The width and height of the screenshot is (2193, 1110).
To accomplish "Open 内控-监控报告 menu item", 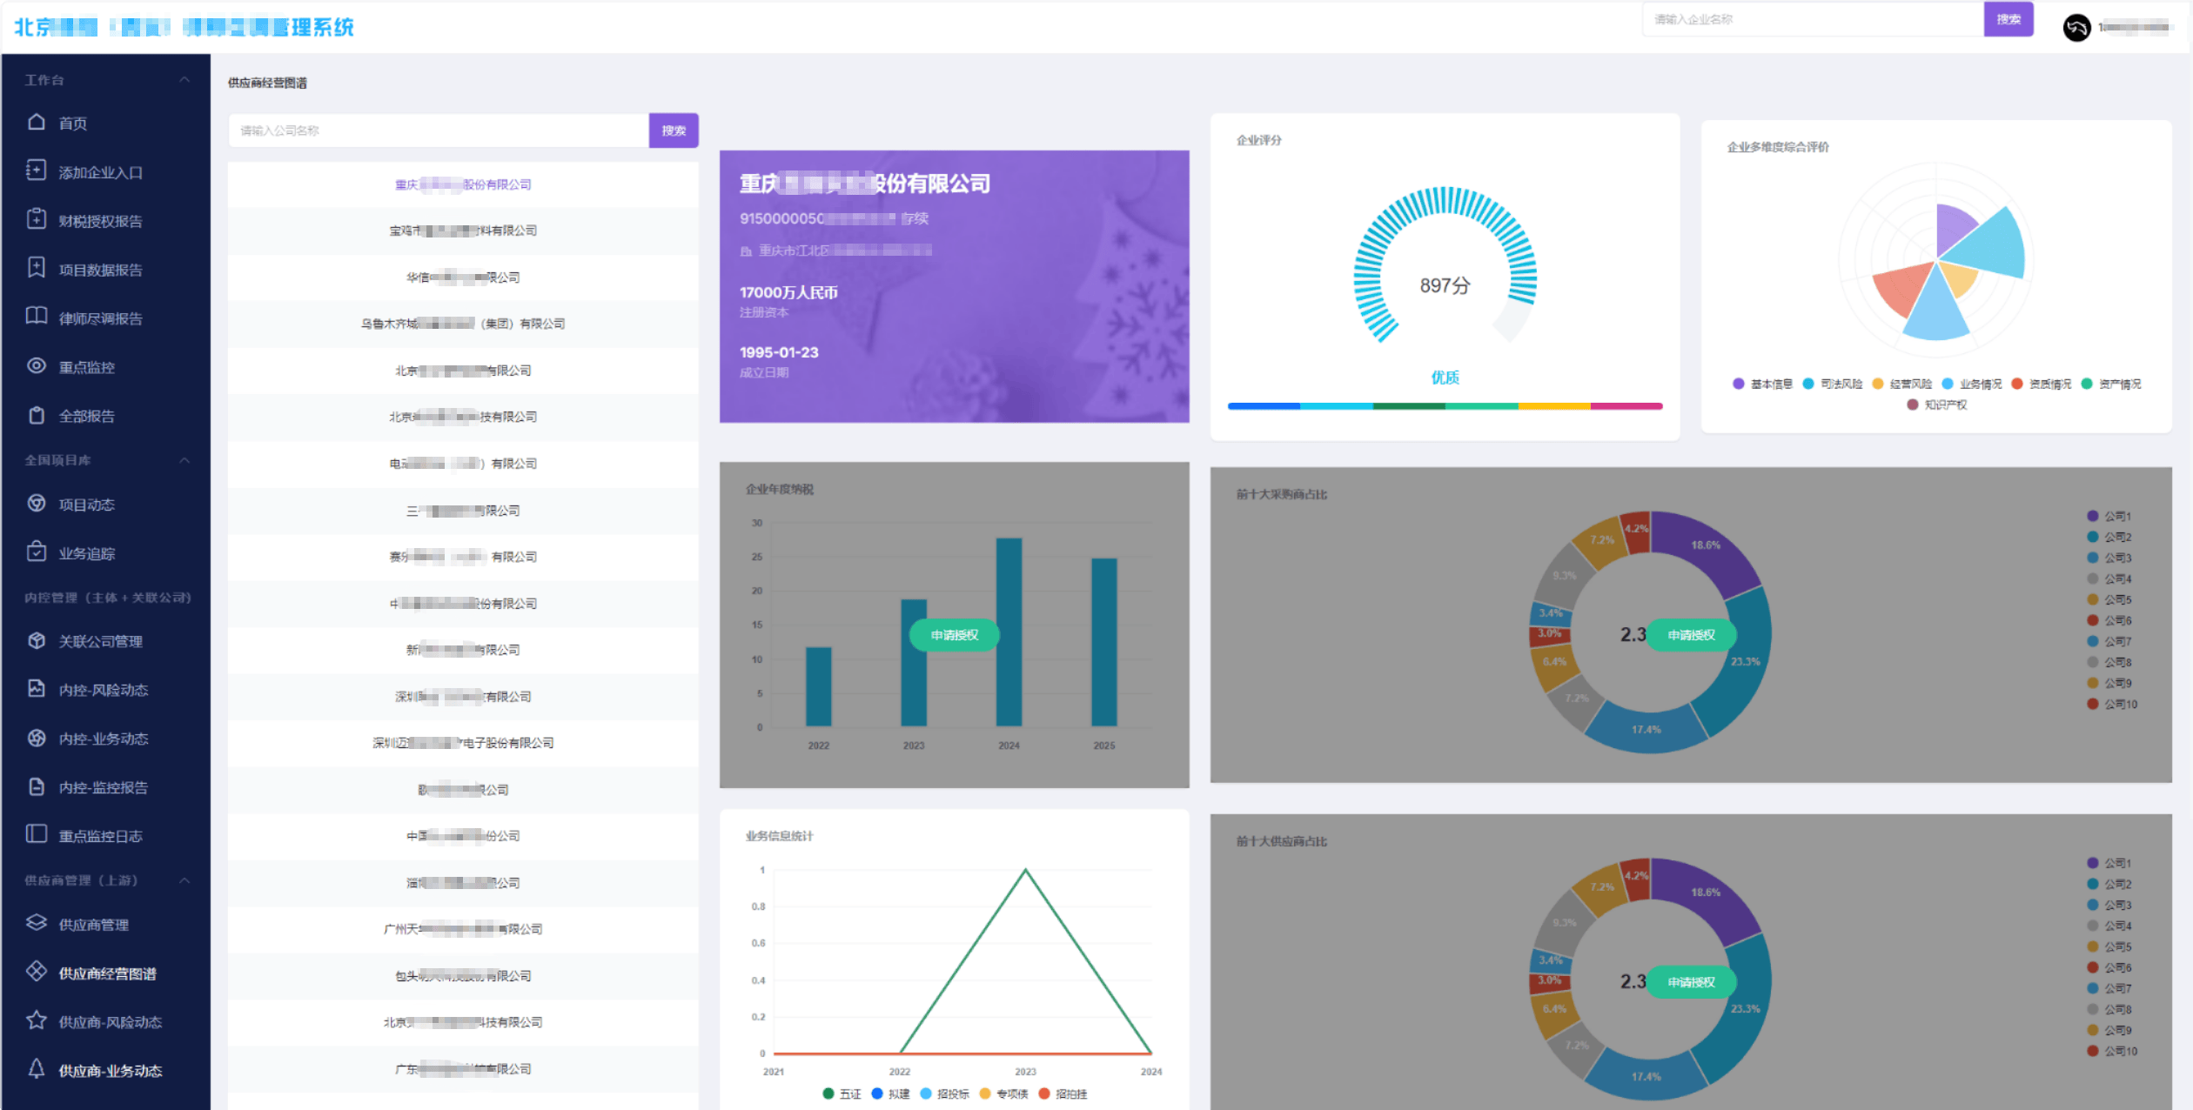I will click(103, 787).
